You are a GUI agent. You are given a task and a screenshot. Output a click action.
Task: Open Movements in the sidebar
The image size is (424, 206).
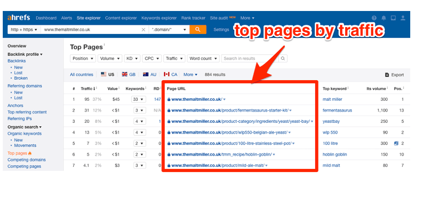click(25, 146)
